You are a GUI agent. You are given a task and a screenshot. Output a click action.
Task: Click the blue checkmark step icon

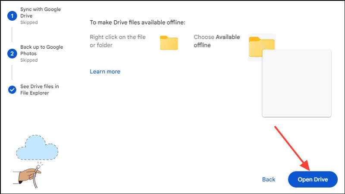(x=12, y=90)
